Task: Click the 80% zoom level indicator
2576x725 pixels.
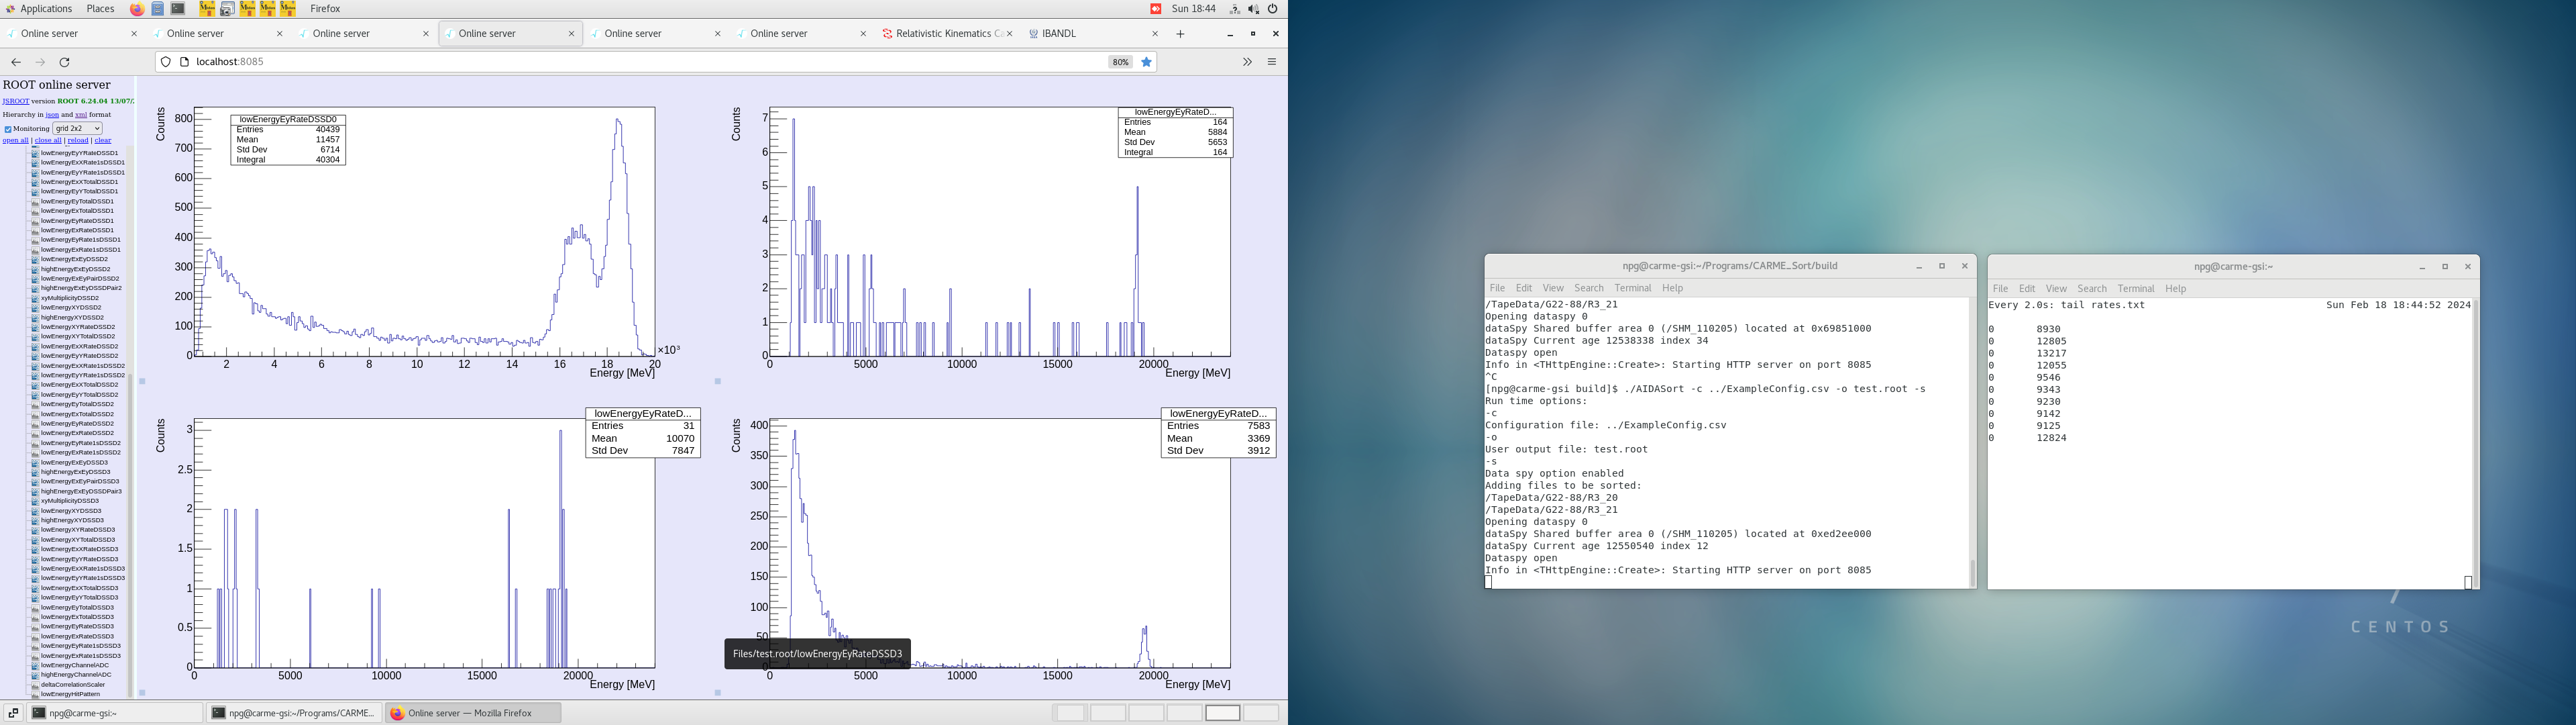Action: 1120,62
